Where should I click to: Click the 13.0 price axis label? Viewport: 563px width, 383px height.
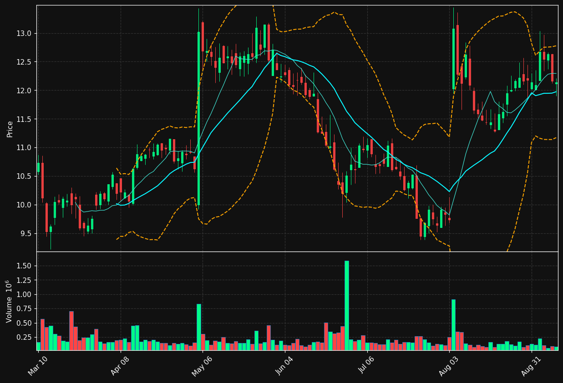click(x=24, y=34)
